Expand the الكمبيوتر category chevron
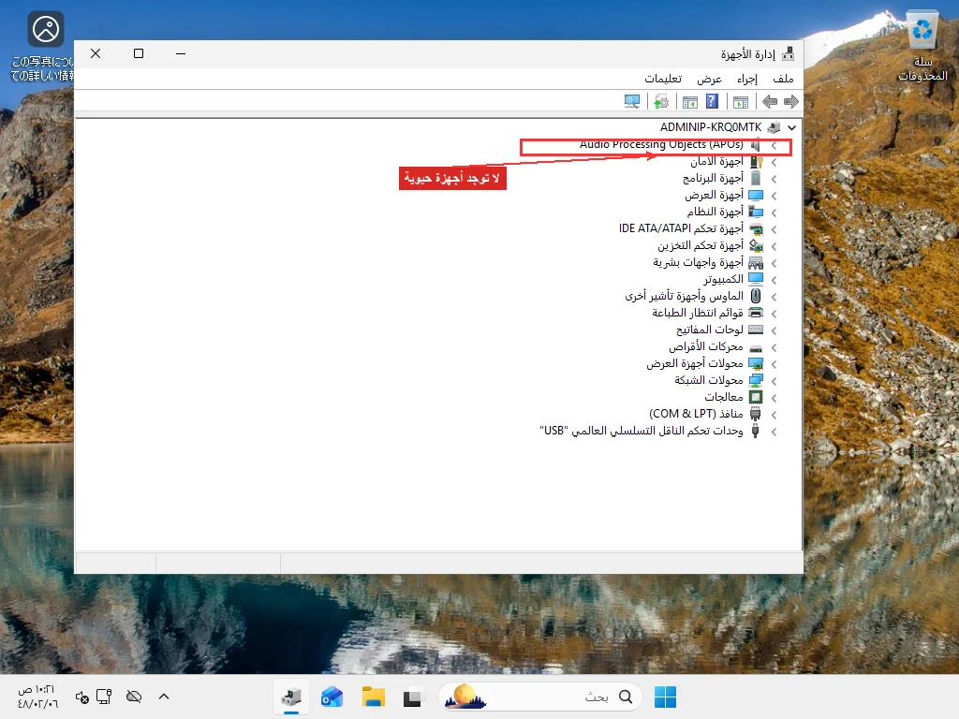The image size is (959, 719). coord(775,280)
